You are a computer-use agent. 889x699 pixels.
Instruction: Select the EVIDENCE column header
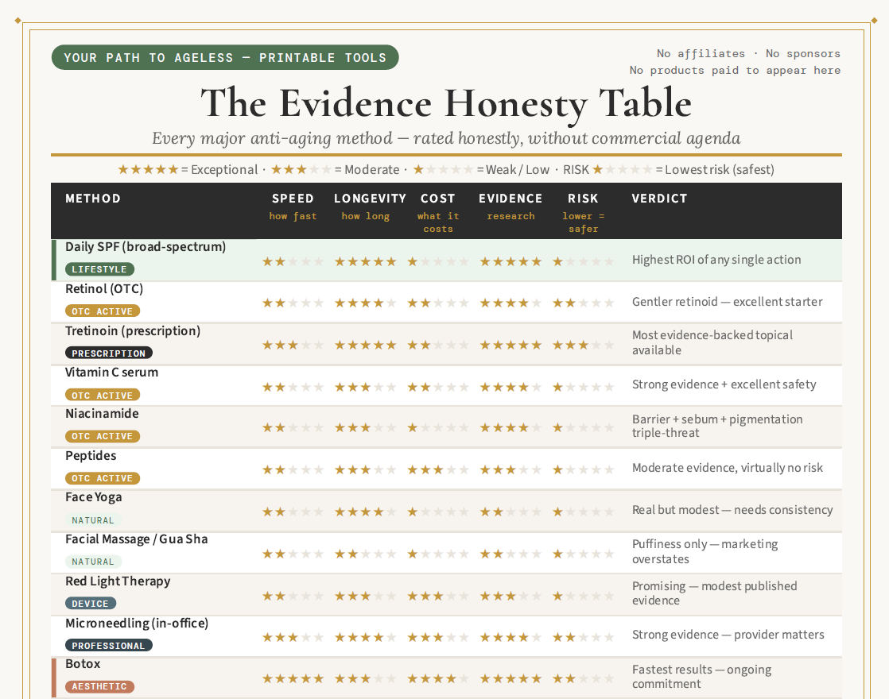(x=510, y=199)
